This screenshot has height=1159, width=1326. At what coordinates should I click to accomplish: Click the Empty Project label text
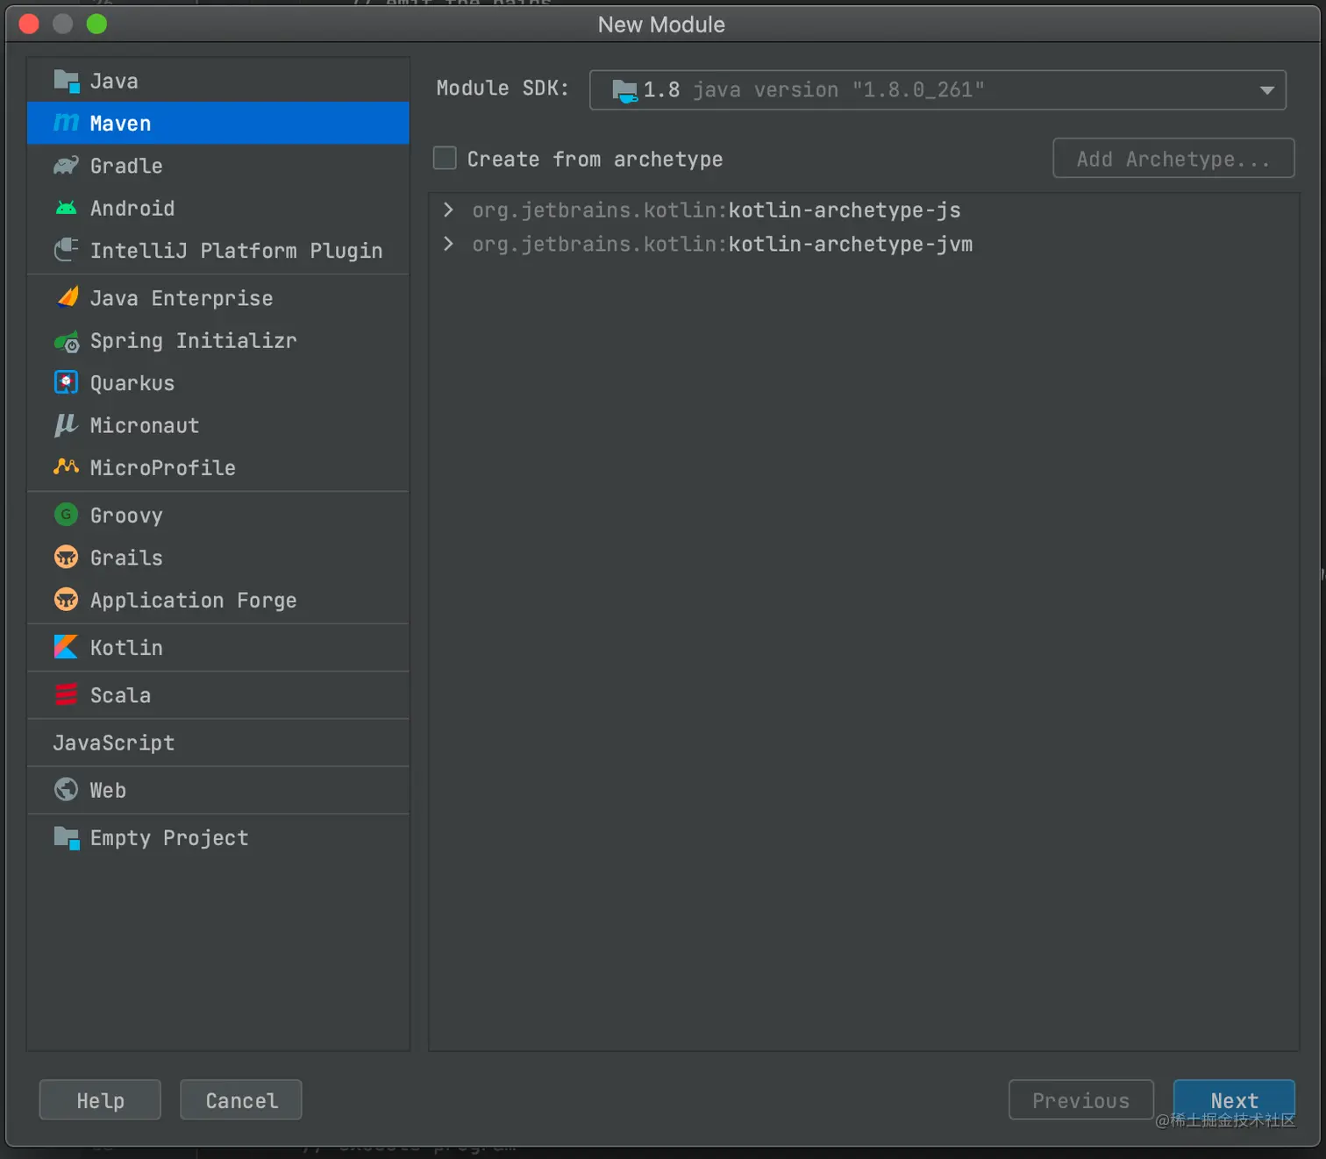[169, 838]
